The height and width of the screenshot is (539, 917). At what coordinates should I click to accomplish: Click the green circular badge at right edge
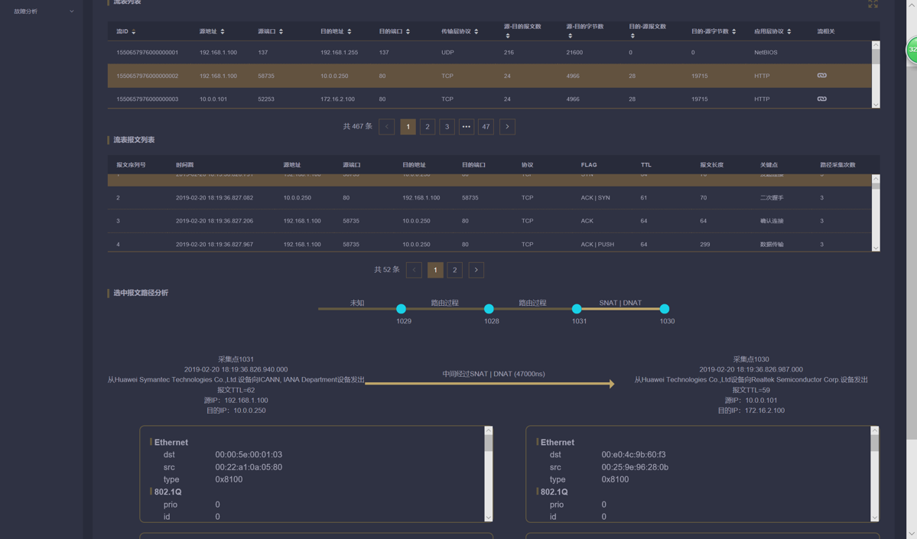point(912,50)
